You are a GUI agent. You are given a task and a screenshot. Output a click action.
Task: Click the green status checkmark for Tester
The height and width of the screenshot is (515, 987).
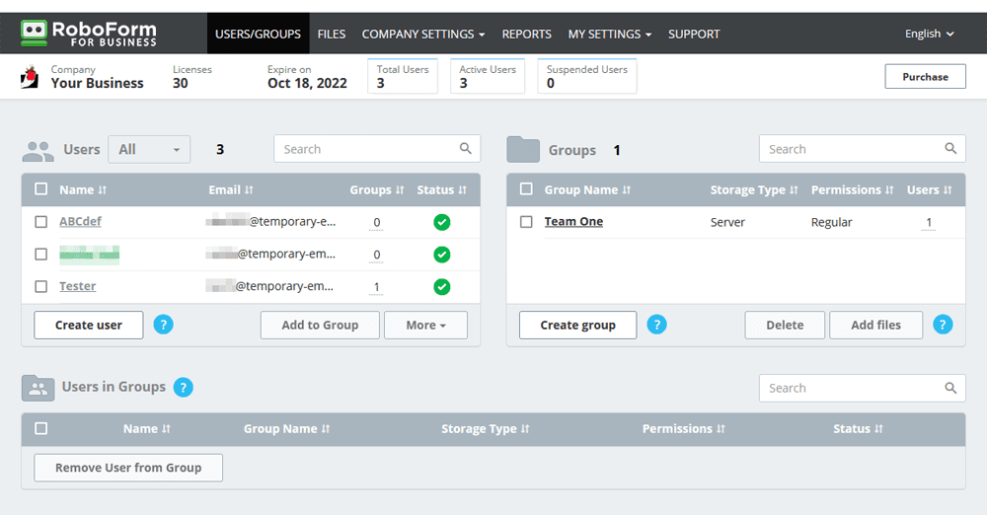[442, 287]
